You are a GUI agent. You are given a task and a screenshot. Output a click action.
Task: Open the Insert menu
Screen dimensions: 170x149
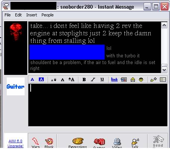click(x=32, y=15)
